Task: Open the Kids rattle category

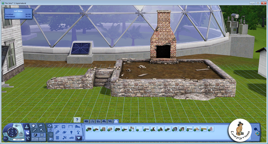Action: click(64, 138)
